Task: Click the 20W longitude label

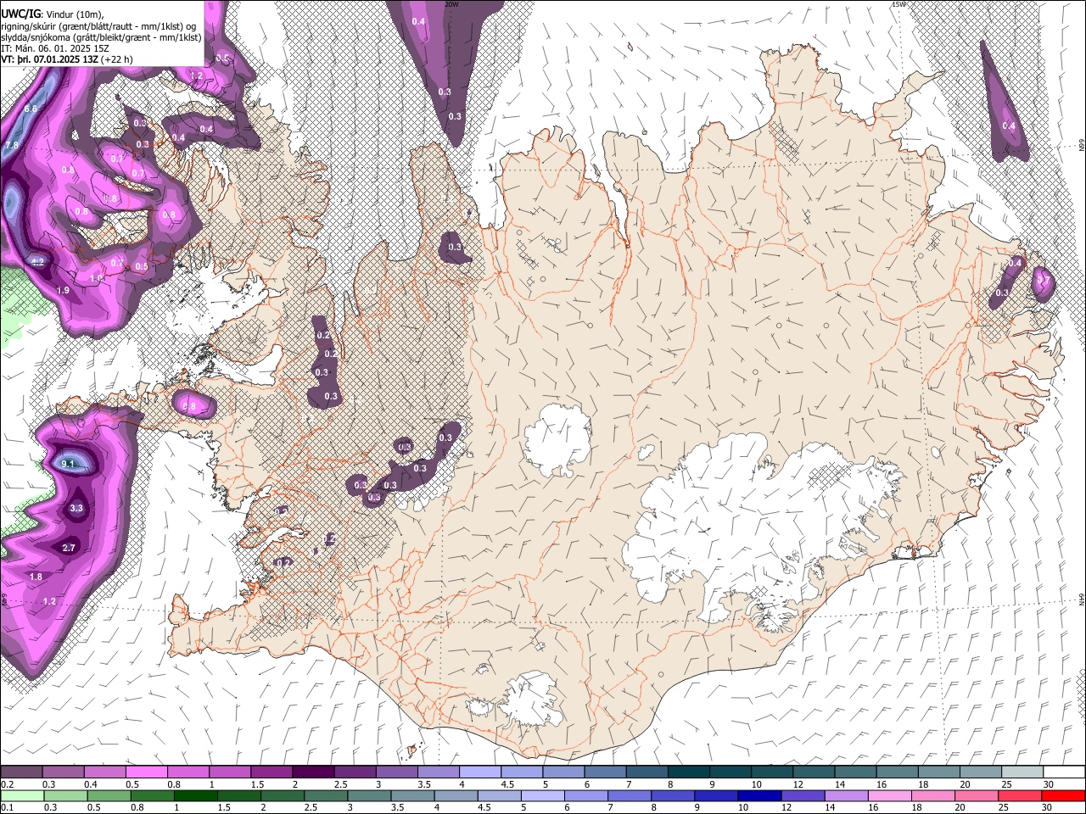Action: tap(451, 4)
